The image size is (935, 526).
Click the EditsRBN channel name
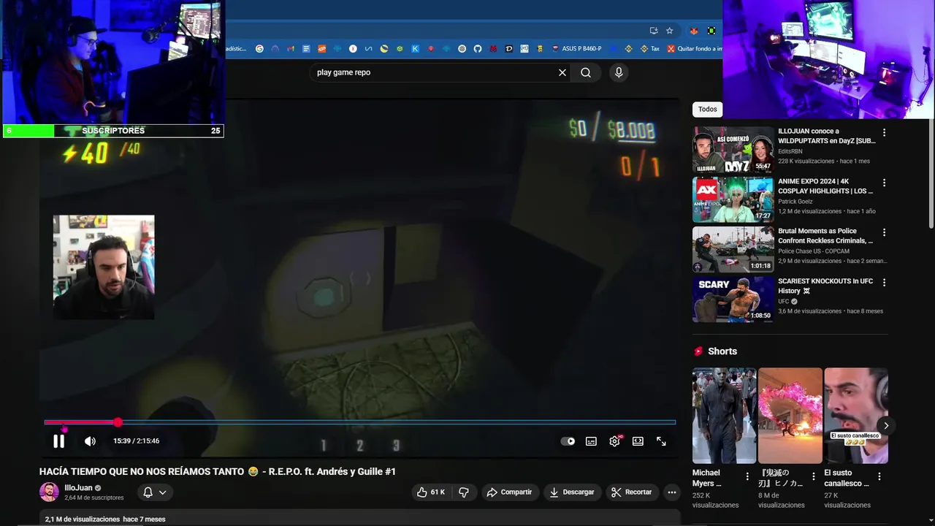790,151
